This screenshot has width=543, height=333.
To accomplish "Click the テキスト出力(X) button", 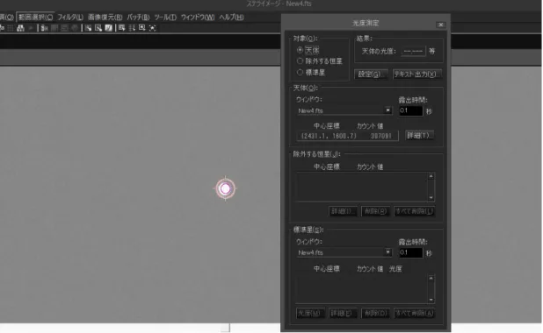I will click(416, 74).
